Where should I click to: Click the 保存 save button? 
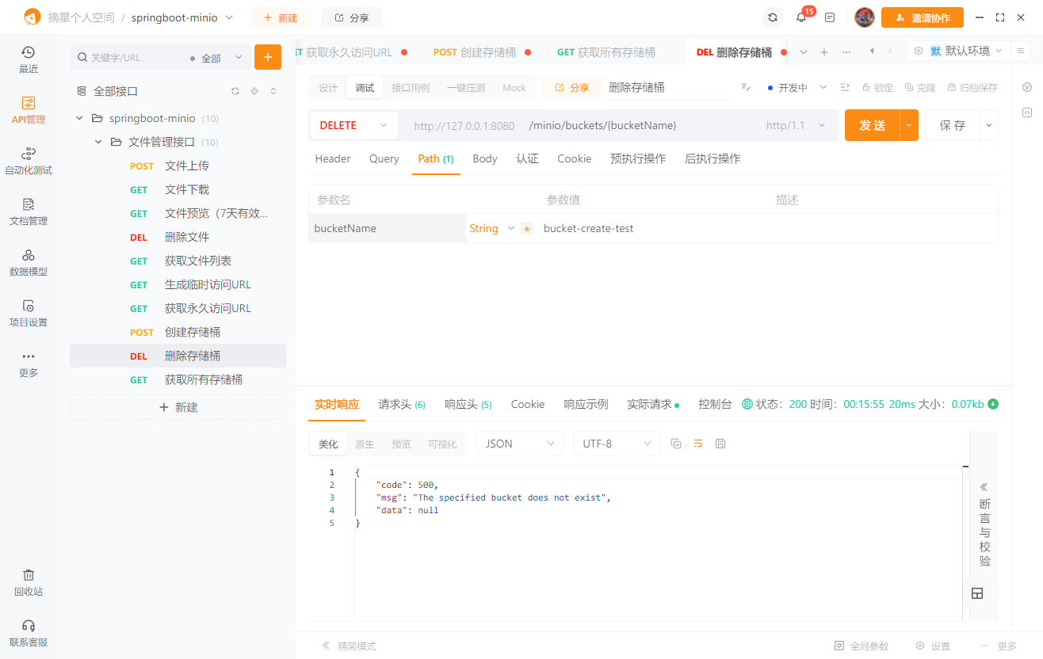click(953, 125)
